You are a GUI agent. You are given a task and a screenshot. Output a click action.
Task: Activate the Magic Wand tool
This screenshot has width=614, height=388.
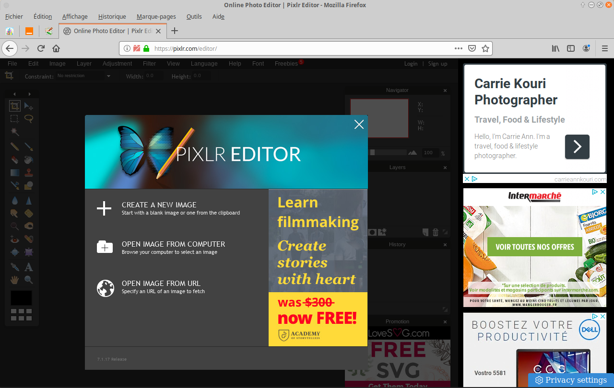click(x=15, y=131)
